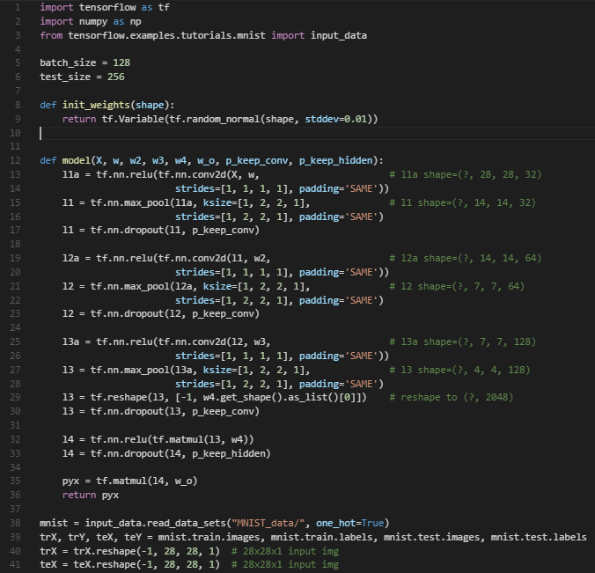This screenshot has width=595, height=573.
Task: Click line number 12 in the gutter
Action: point(16,160)
